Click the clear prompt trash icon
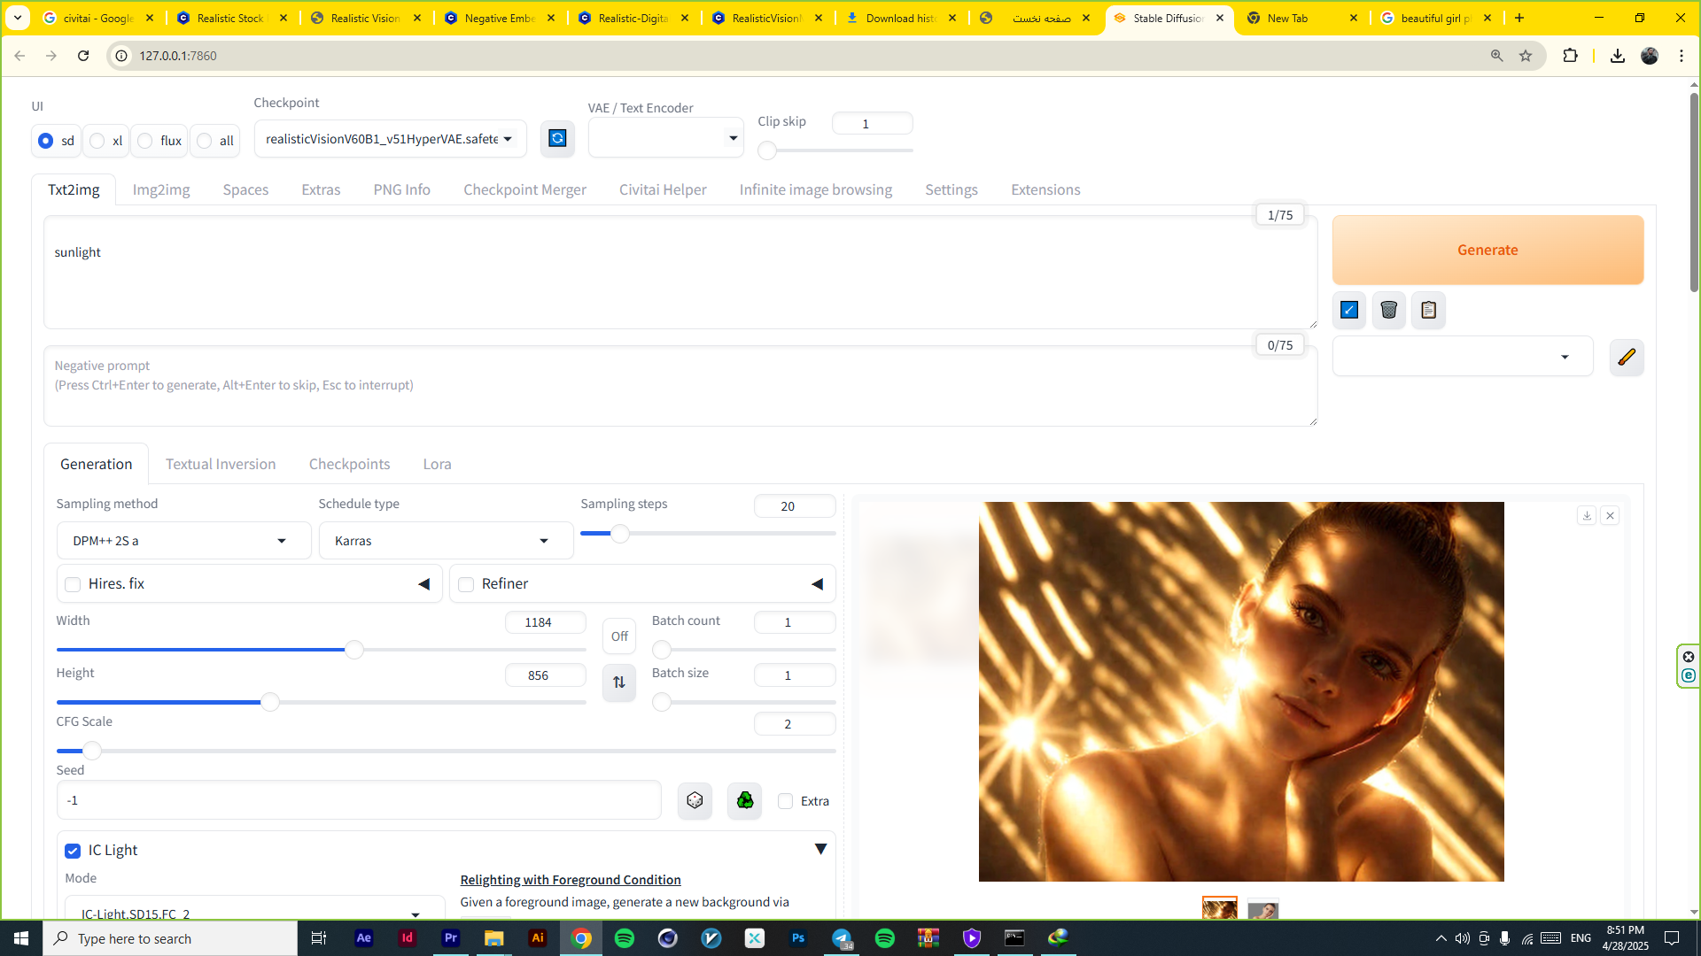This screenshot has height=956, width=1701. pos(1388,310)
